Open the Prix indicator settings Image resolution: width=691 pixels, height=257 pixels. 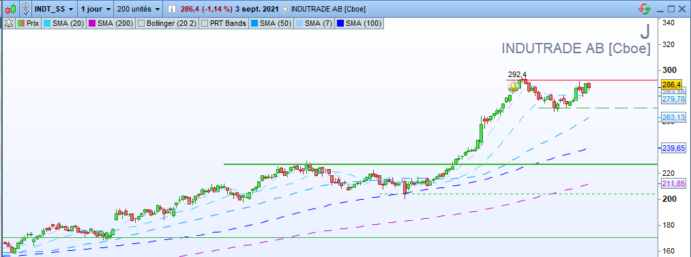28,23
